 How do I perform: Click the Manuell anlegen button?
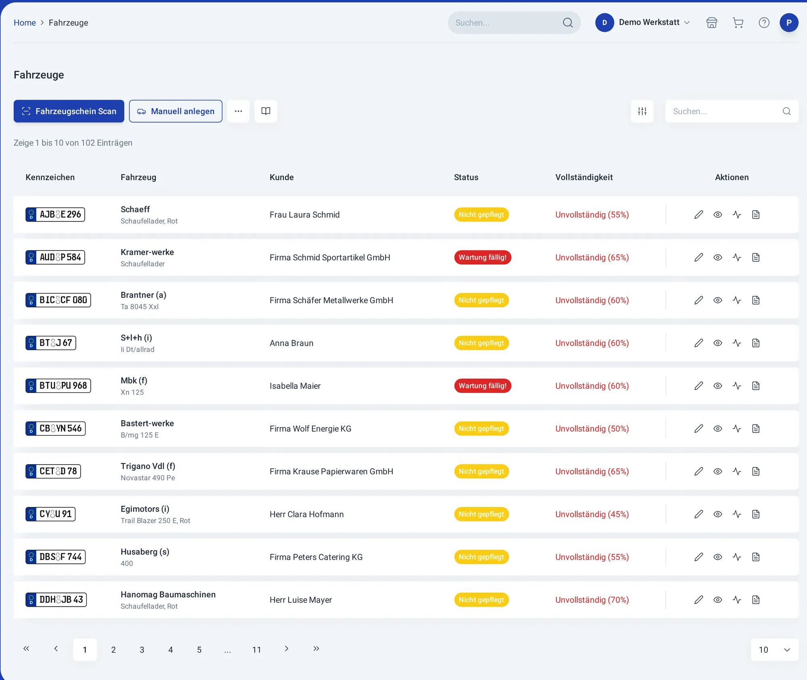(x=176, y=111)
